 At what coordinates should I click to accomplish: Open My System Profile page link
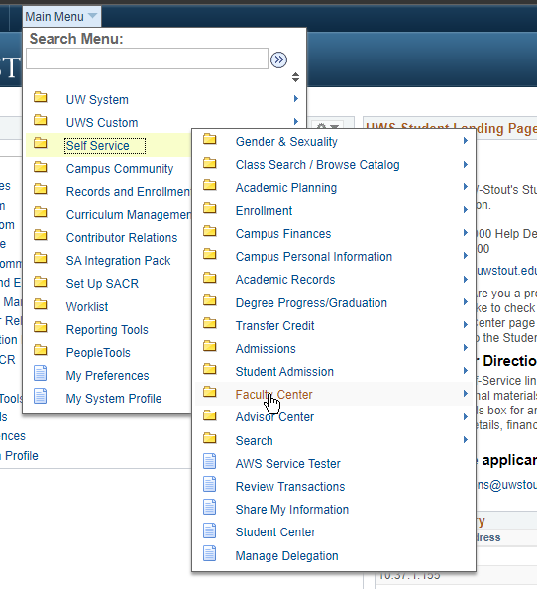point(114,399)
